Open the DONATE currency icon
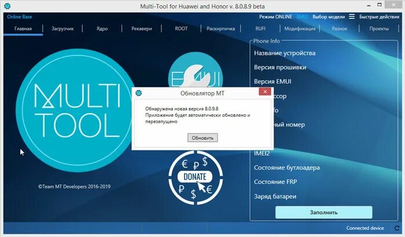This screenshot has width=405, height=237. click(196, 178)
